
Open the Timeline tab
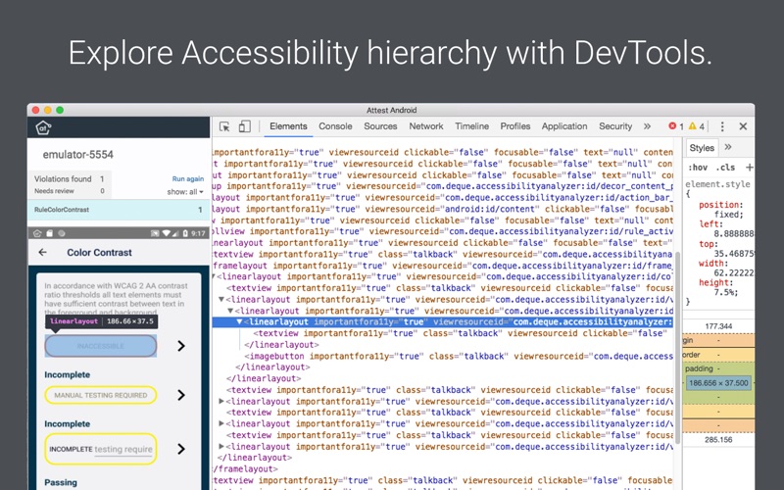pos(472,126)
